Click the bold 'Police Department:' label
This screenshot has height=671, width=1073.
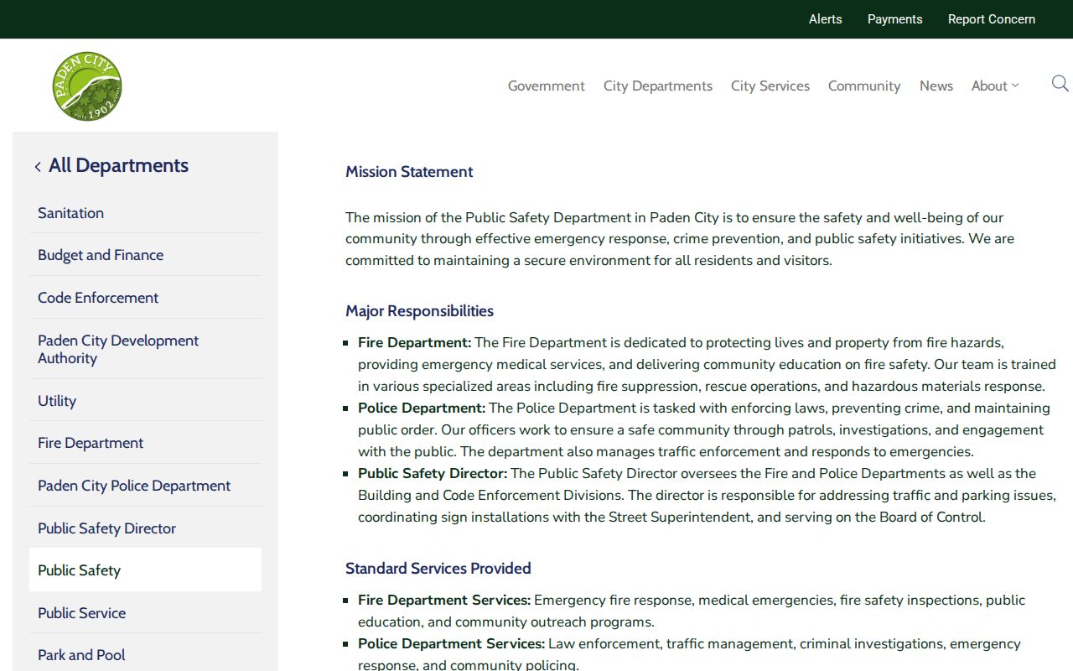point(422,408)
